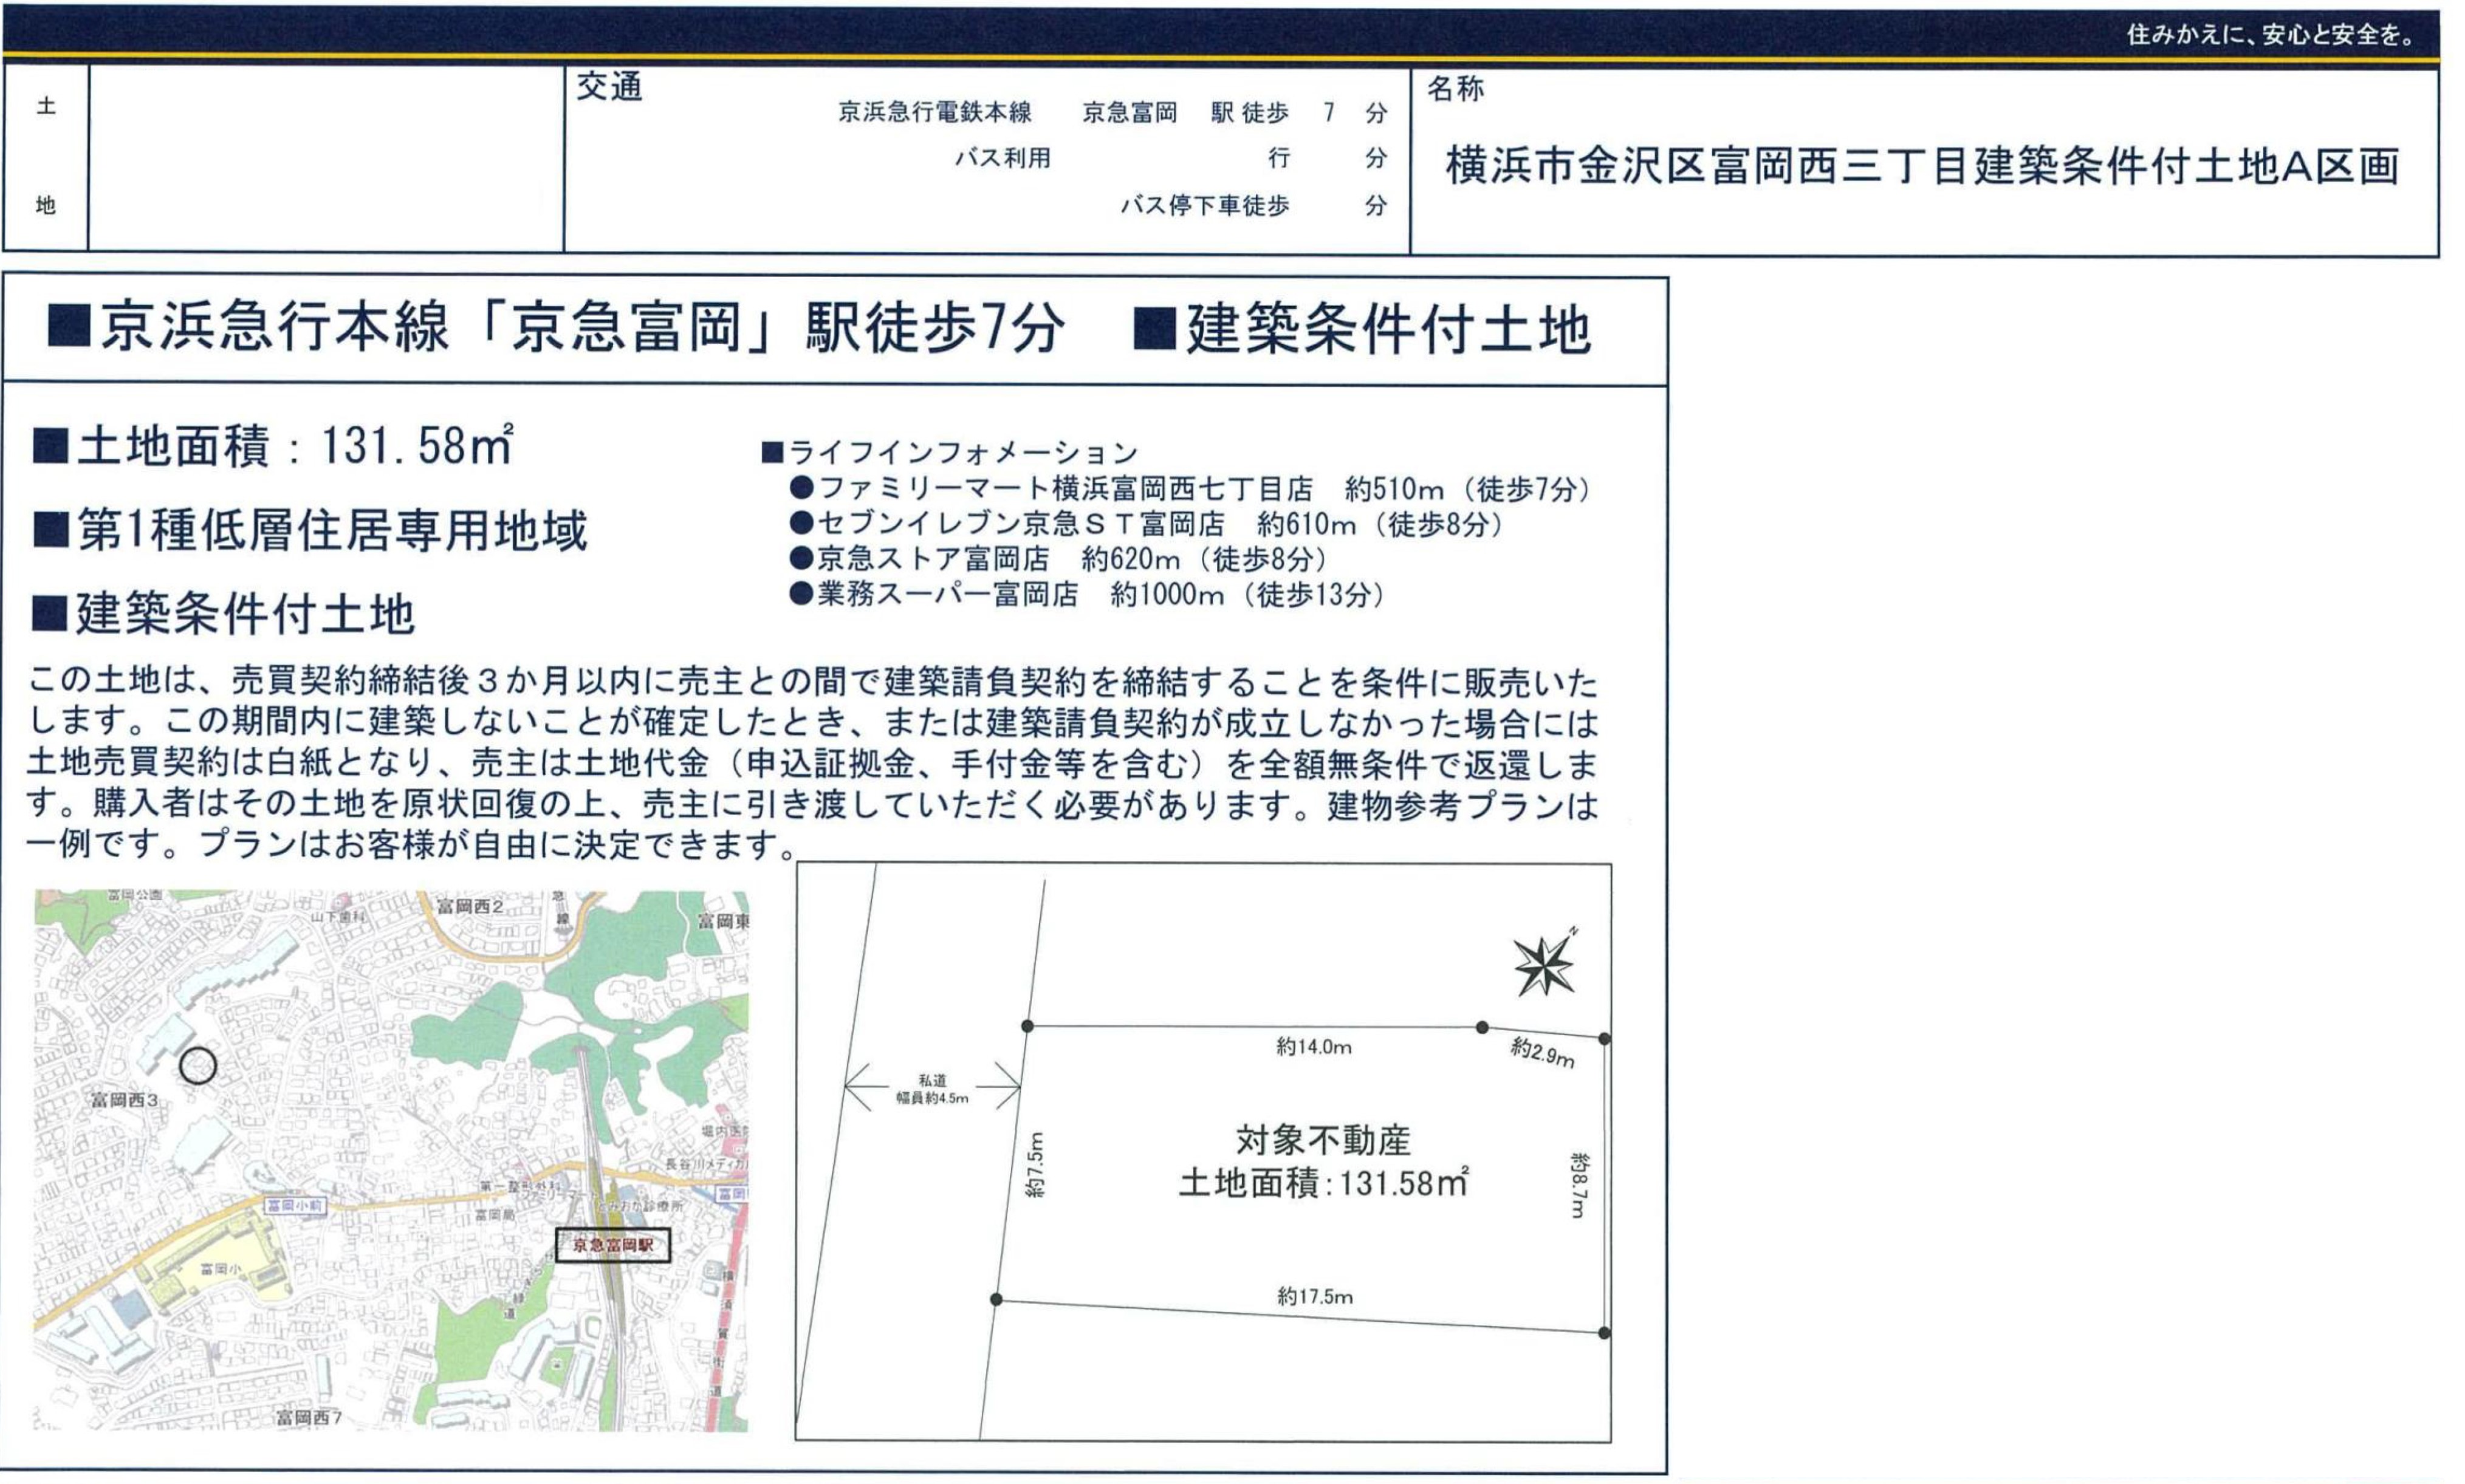Image resolution: width=2465 pixels, height=1484 pixels.
Task: Click the 横浜市金沢区富岡西三丁目建築条件付土地A区画 title
Action: [1922, 166]
